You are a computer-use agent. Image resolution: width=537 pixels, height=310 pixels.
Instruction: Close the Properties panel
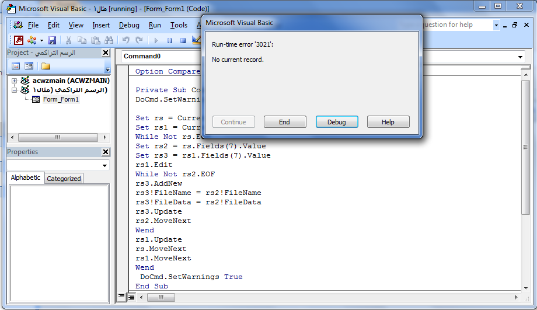pyautogui.click(x=106, y=152)
